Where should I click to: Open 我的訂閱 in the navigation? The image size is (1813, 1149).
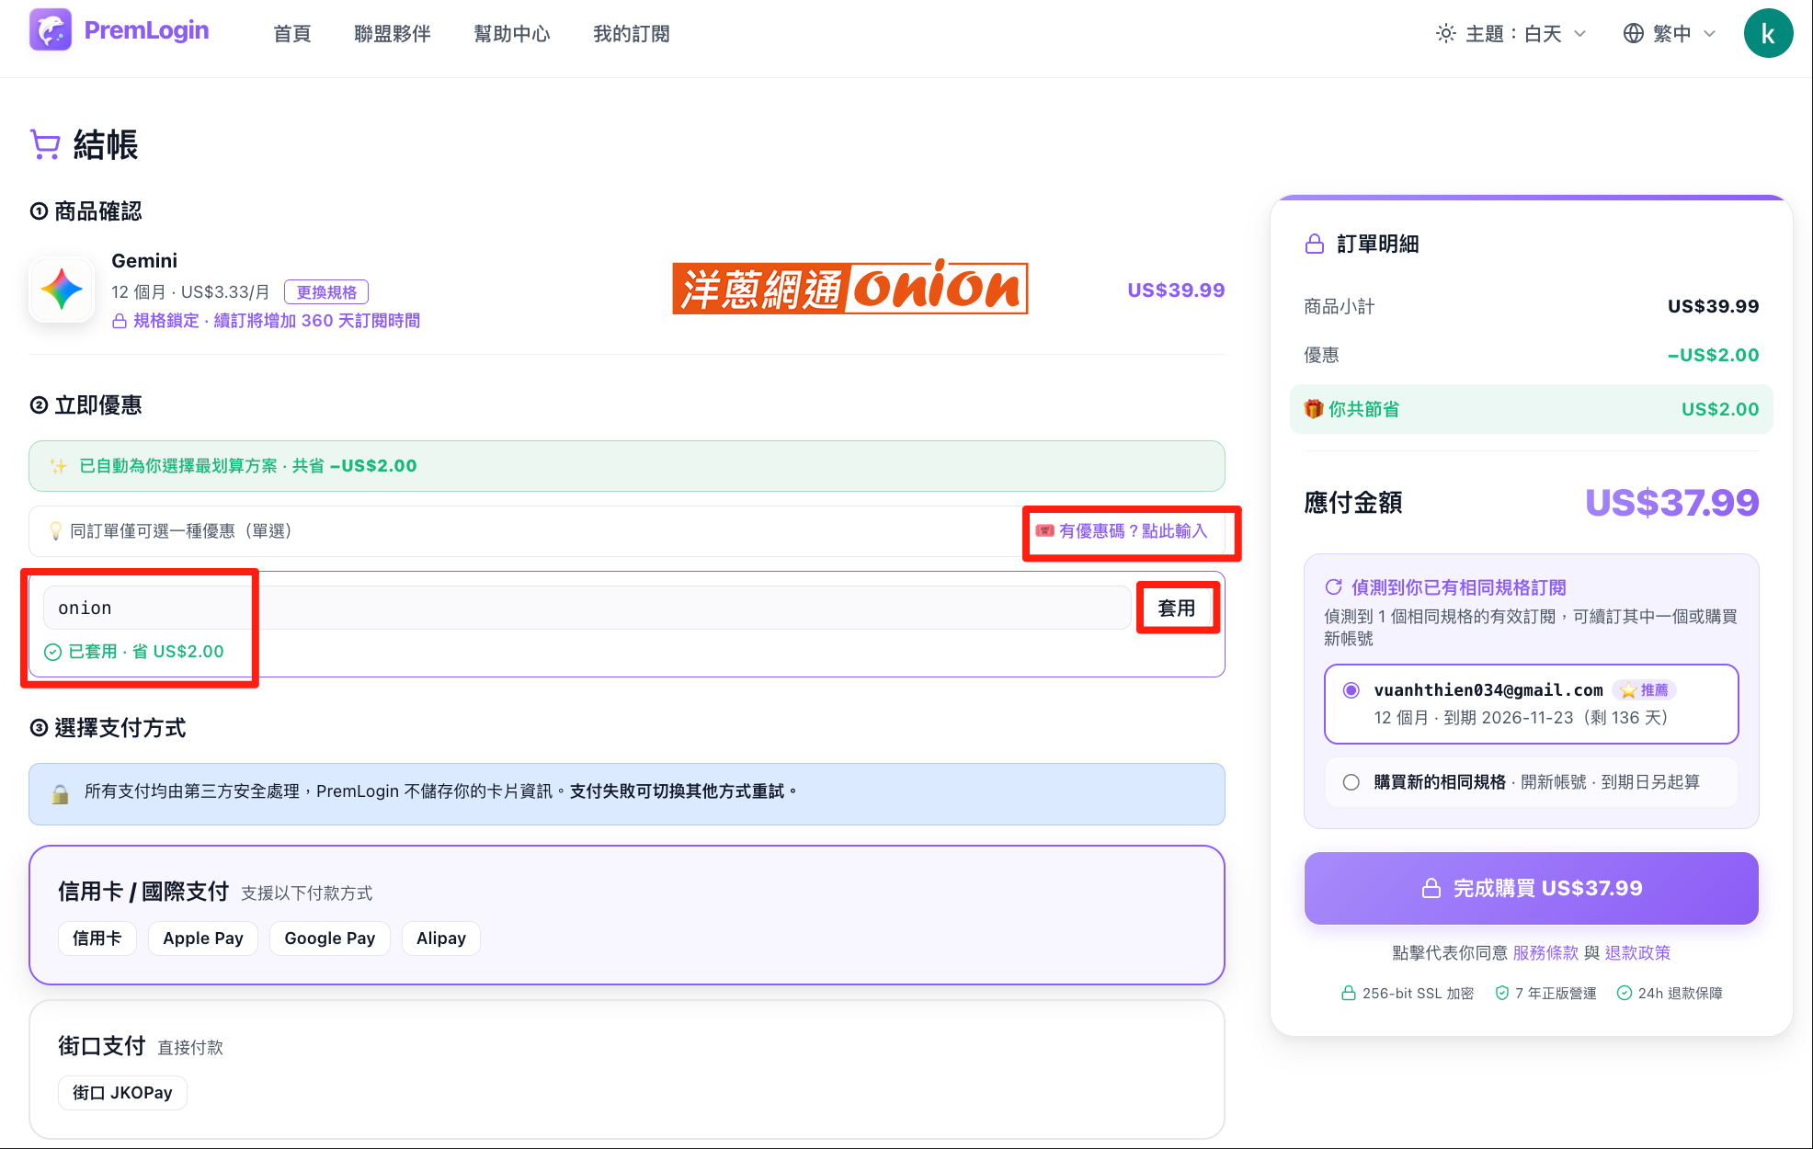click(x=632, y=34)
